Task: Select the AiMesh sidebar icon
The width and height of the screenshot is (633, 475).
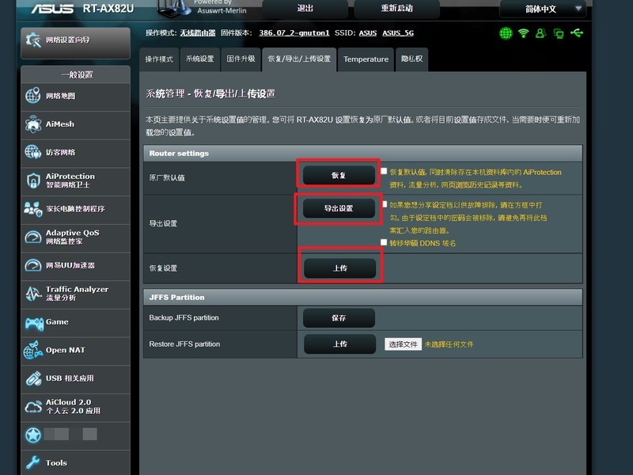Action: click(x=33, y=124)
